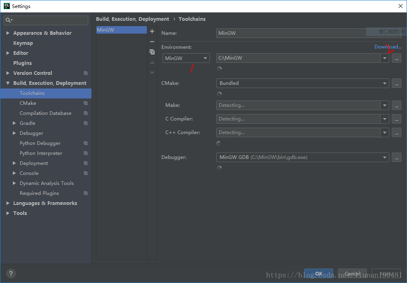
Task: Click the Download... link
Action: (388, 47)
